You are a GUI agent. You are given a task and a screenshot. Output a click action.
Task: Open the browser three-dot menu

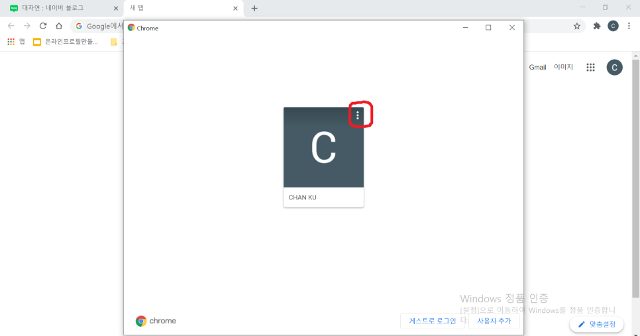(x=629, y=26)
